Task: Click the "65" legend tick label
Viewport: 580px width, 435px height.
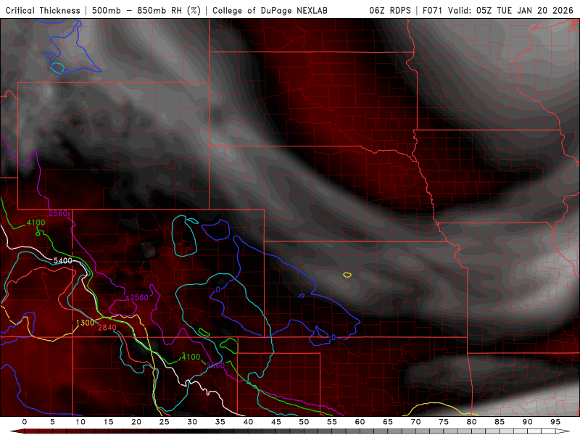Action: point(388,422)
